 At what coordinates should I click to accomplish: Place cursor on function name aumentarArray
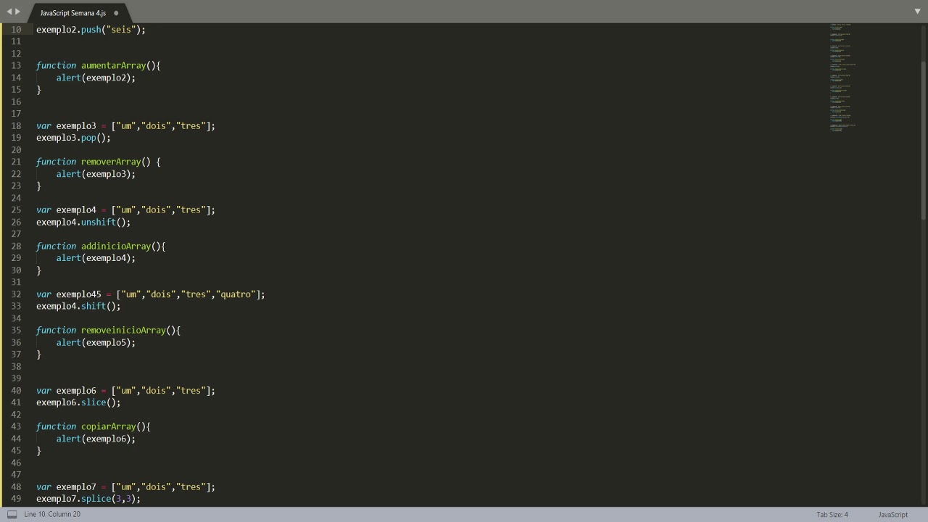pos(113,65)
